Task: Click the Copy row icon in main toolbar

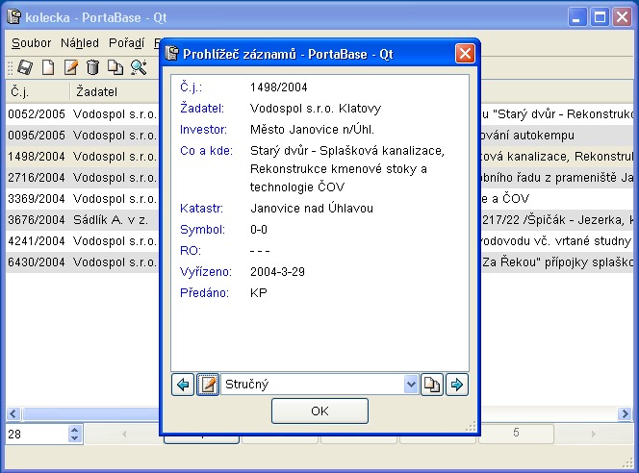Action: click(115, 67)
